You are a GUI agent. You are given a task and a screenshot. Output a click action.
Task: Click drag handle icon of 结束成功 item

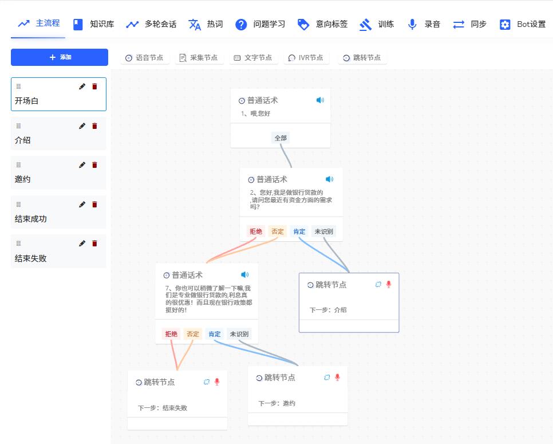[x=18, y=205]
